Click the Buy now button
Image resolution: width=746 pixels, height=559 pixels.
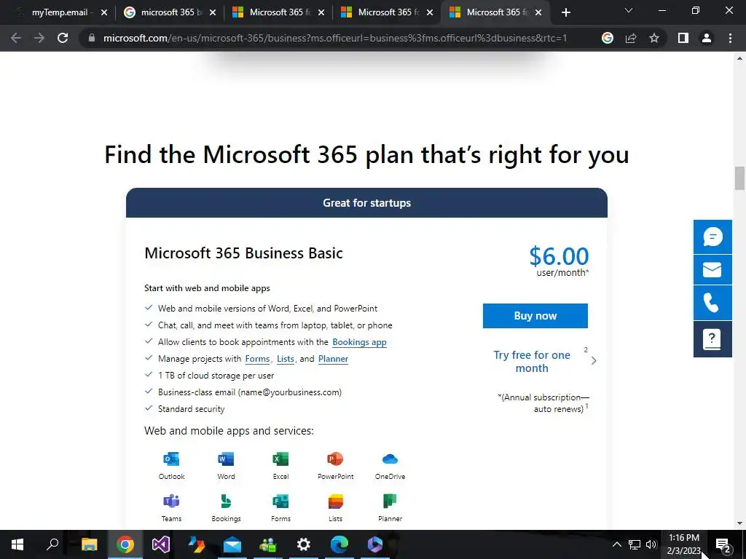coord(535,316)
